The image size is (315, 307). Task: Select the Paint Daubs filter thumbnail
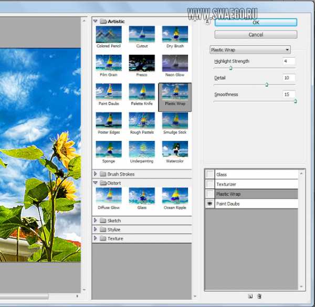click(x=109, y=92)
